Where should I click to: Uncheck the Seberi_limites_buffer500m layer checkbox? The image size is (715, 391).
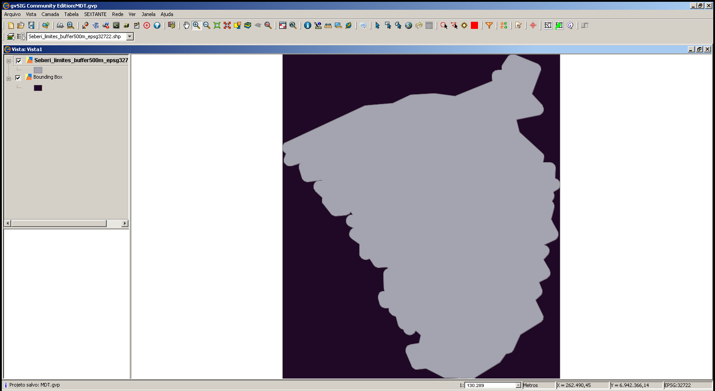[x=19, y=61]
